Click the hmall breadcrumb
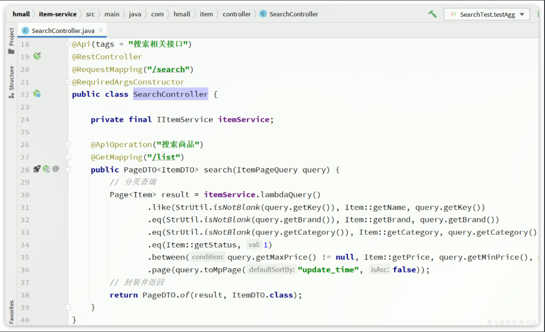This screenshot has height=332, width=545. (x=21, y=14)
